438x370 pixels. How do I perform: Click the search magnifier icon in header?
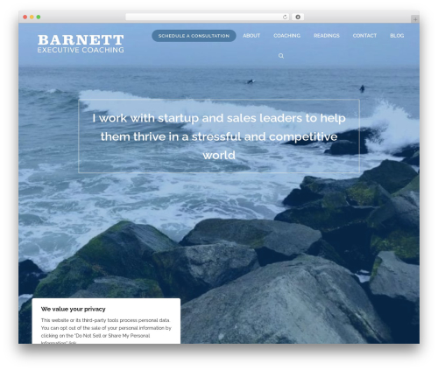[281, 56]
